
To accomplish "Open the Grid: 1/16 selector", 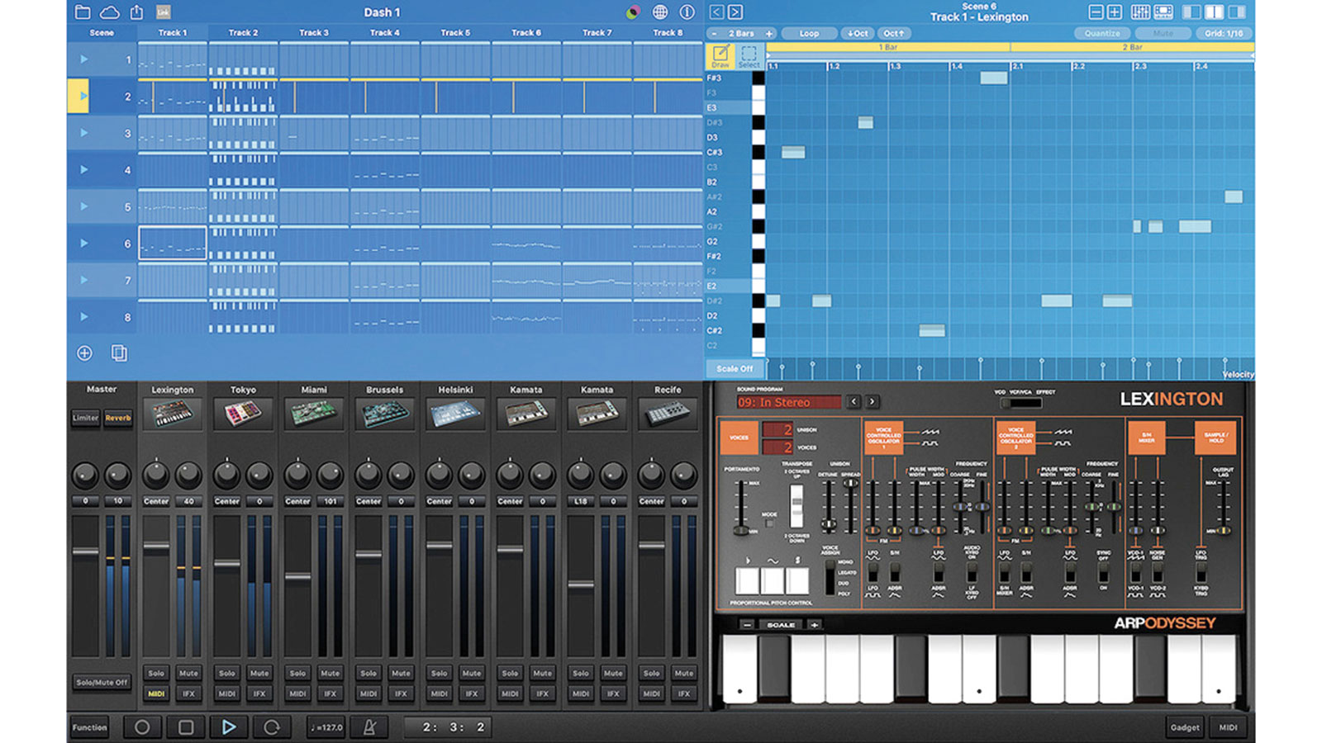I will (1224, 34).
